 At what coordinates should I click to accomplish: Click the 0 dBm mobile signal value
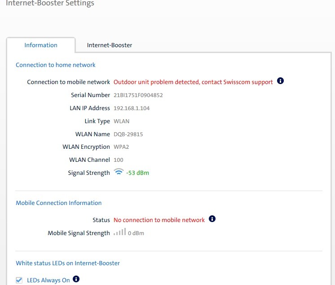136,233
